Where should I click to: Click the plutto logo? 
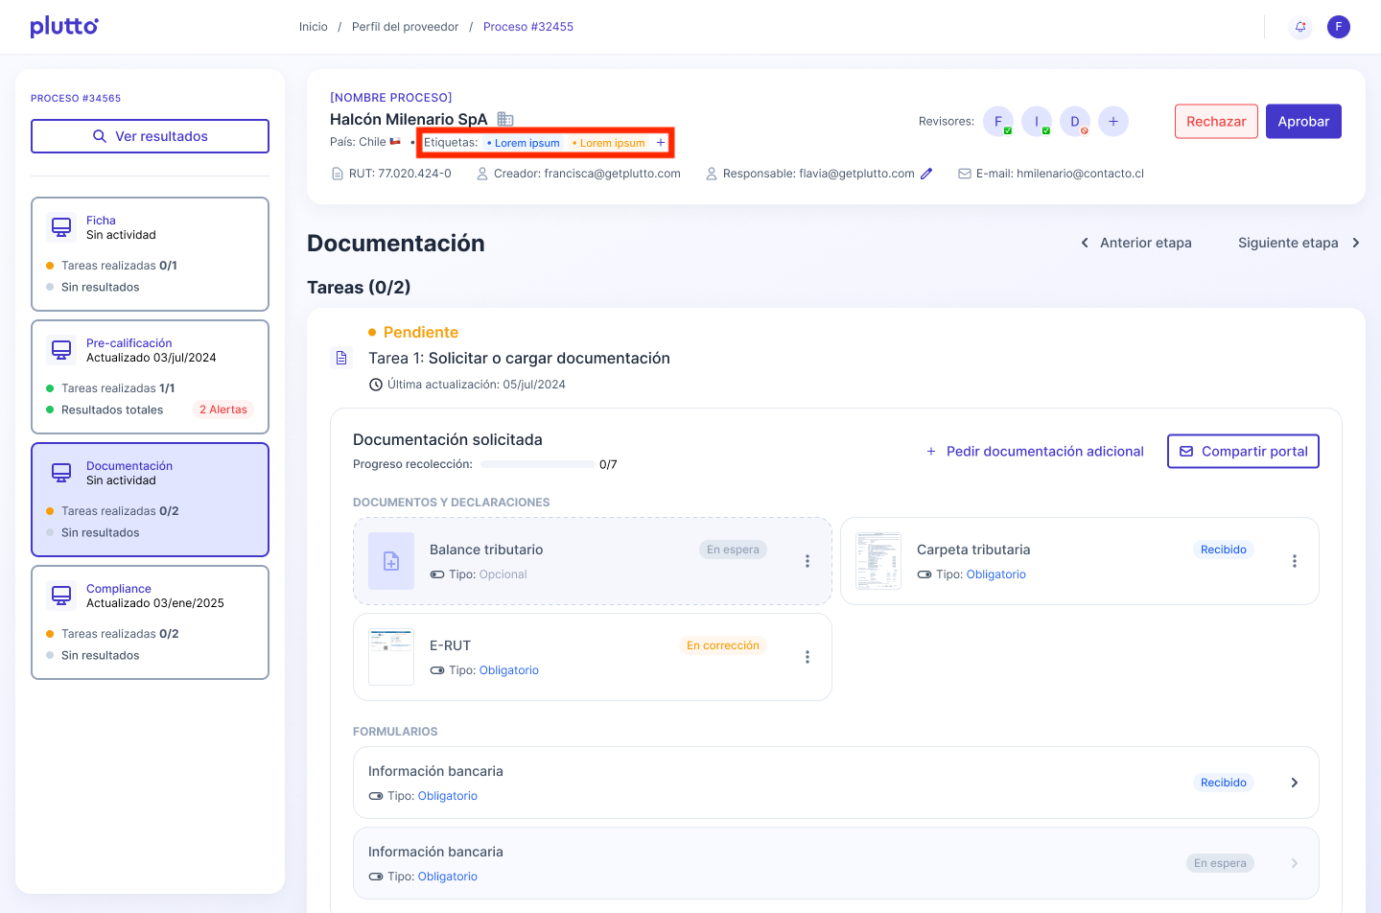[x=64, y=27]
